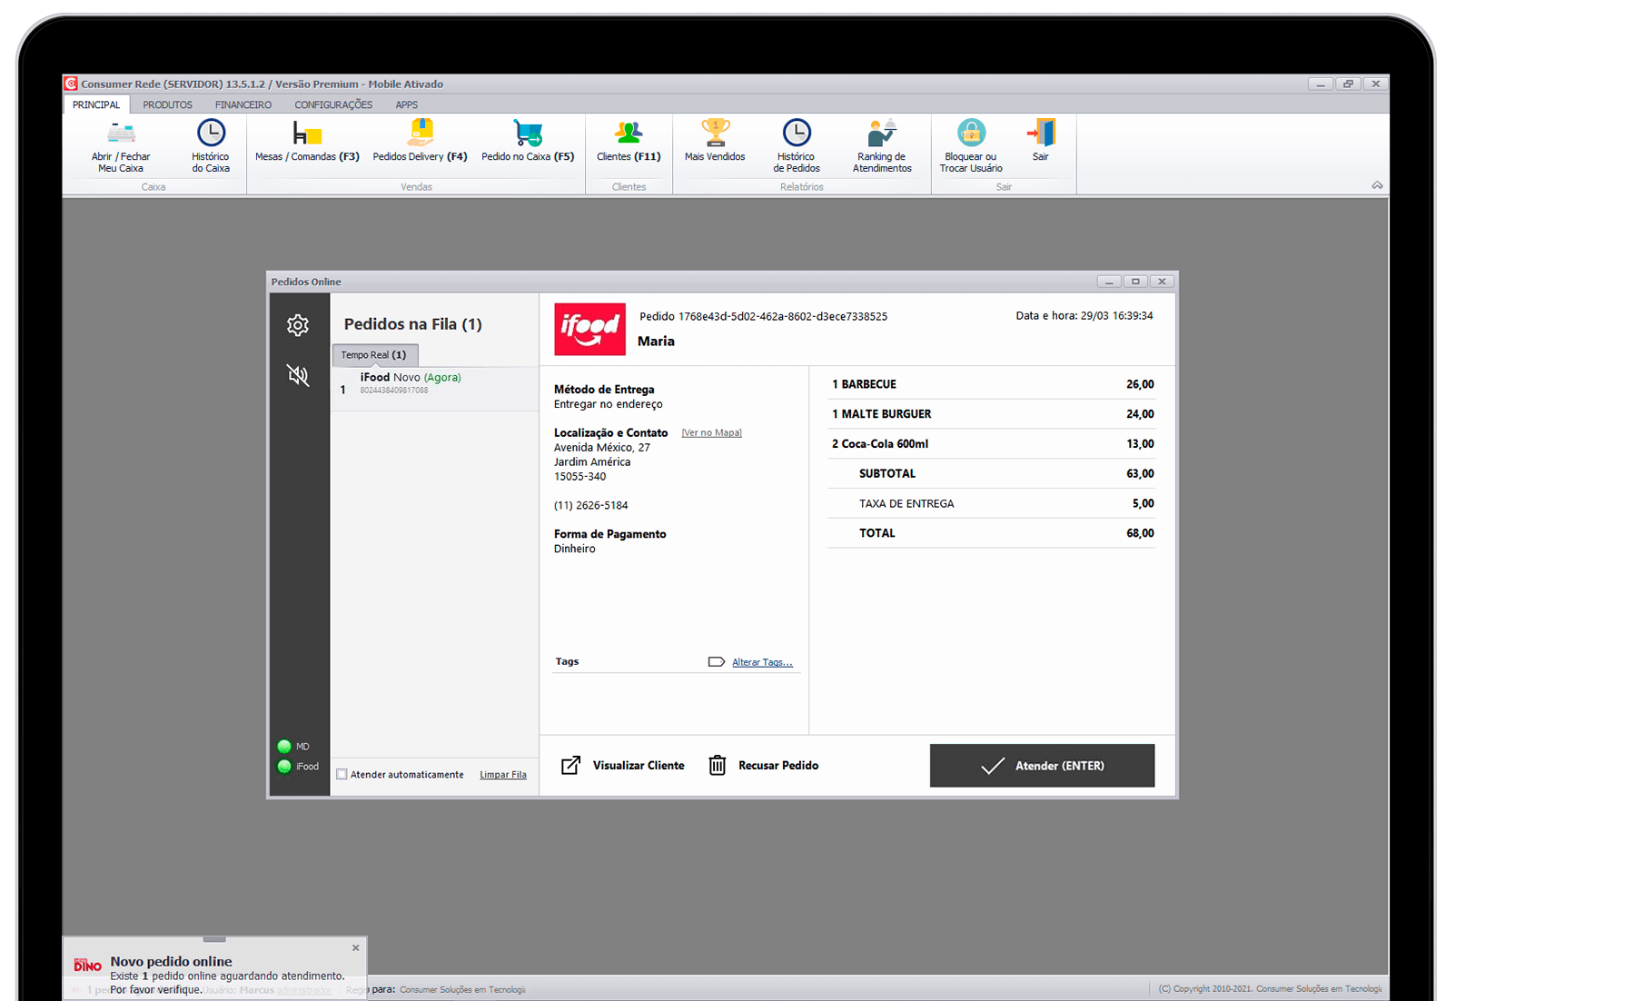
Task: Open the Ver no Mapa link
Action: click(x=712, y=433)
